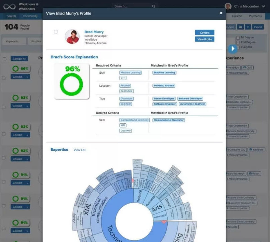Viewport: 270px width, 242px height.
Task: Click the round blue play arrow button
Action: pyautogui.click(x=233, y=49)
